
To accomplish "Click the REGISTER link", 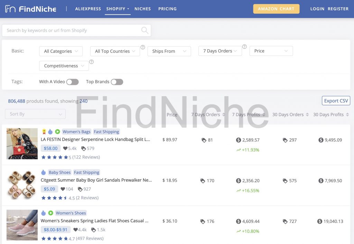I will pos(338,9).
